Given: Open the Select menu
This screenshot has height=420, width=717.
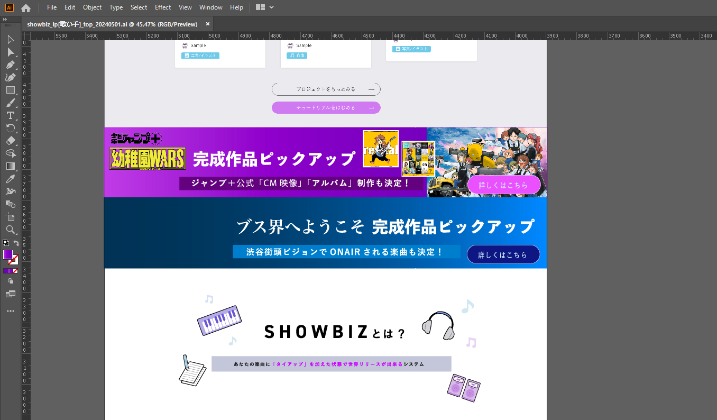Looking at the screenshot, I should click(x=139, y=7).
